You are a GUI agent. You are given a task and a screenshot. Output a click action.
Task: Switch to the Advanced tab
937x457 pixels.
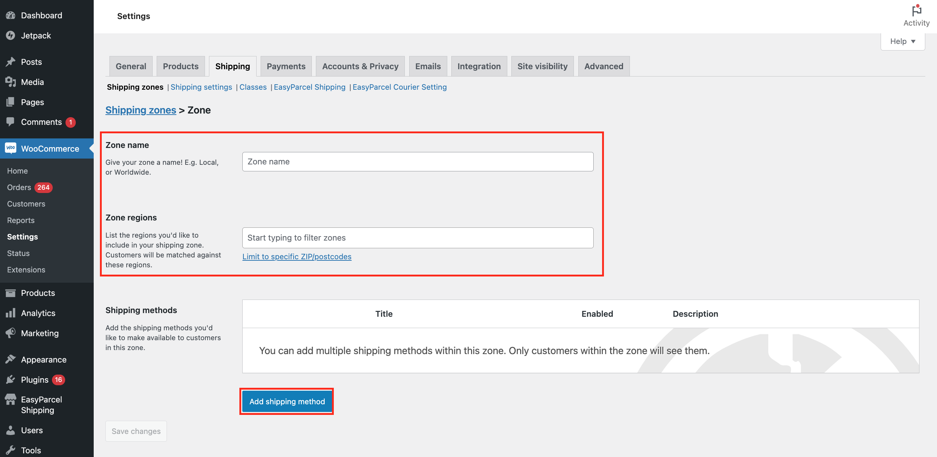click(x=604, y=66)
